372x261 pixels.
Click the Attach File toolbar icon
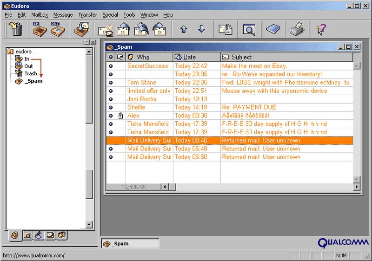coord(226,29)
